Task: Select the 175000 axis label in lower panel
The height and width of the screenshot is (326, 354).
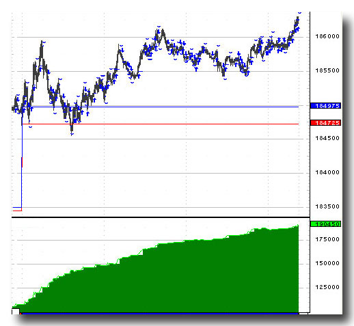Action: point(327,239)
